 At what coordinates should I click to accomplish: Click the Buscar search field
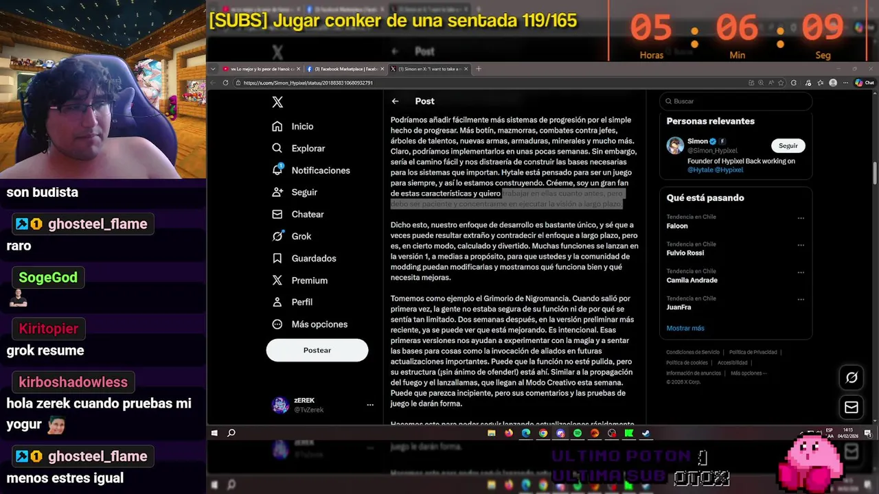pyautogui.click(x=736, y=101)
